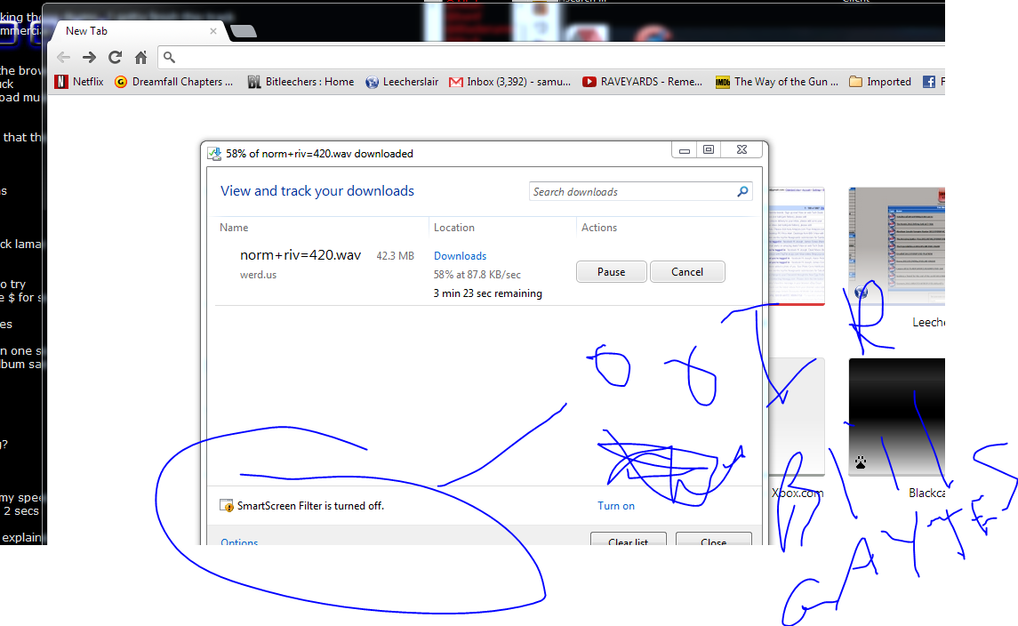Screen dimensions: 1018x626
Task: Pause the norm+riv=420.wav download
Action: 611,272
